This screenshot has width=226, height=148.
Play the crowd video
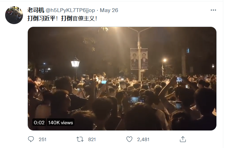(122, 78)
